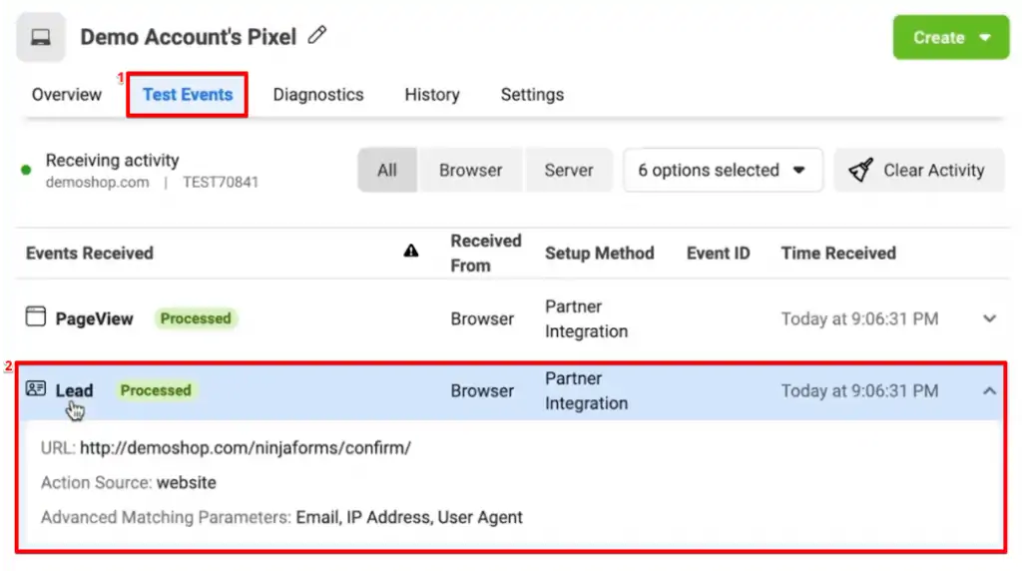The width and height of the screenshot is (1022, 571).
Task: Click demoshop.com under Receiving activity
Action: point(97,182)
